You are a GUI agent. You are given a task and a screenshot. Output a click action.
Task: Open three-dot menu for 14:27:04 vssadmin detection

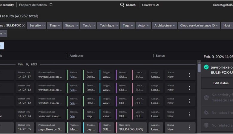click(189, 114)
